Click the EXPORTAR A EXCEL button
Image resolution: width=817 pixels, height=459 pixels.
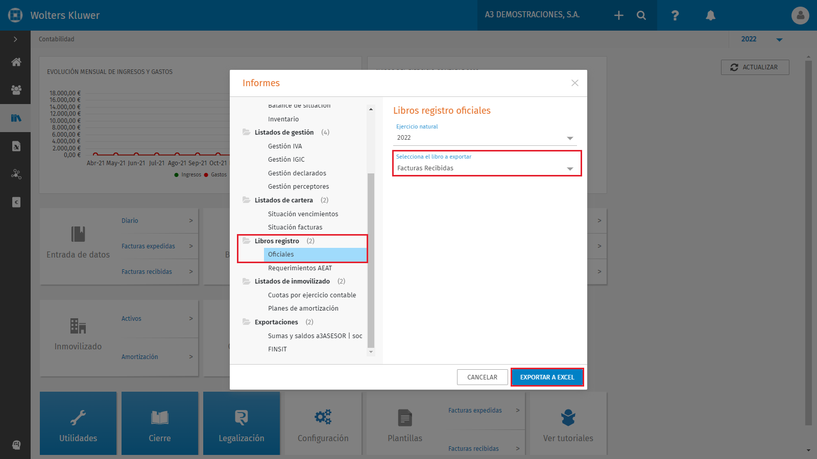547,377
